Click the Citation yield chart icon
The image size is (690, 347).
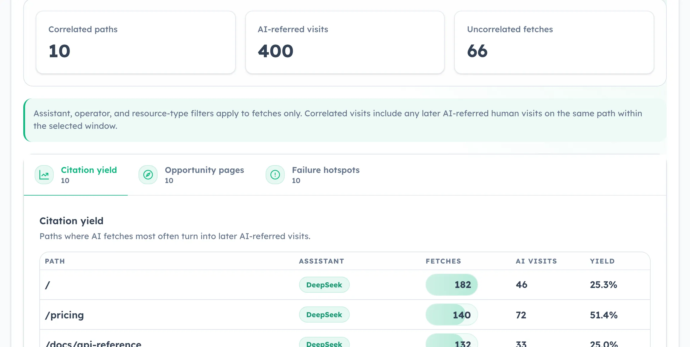click(44, 175)
